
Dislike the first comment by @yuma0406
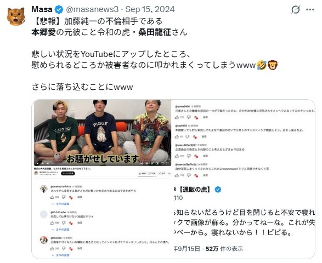[x=189, y=117]
